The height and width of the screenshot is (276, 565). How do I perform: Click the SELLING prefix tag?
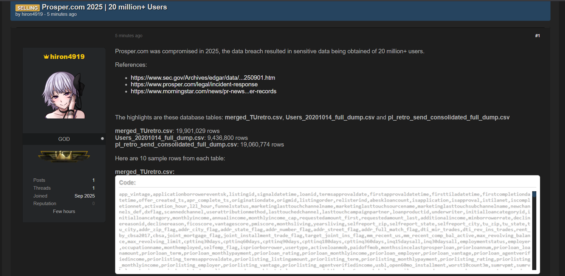coord(28,8)
